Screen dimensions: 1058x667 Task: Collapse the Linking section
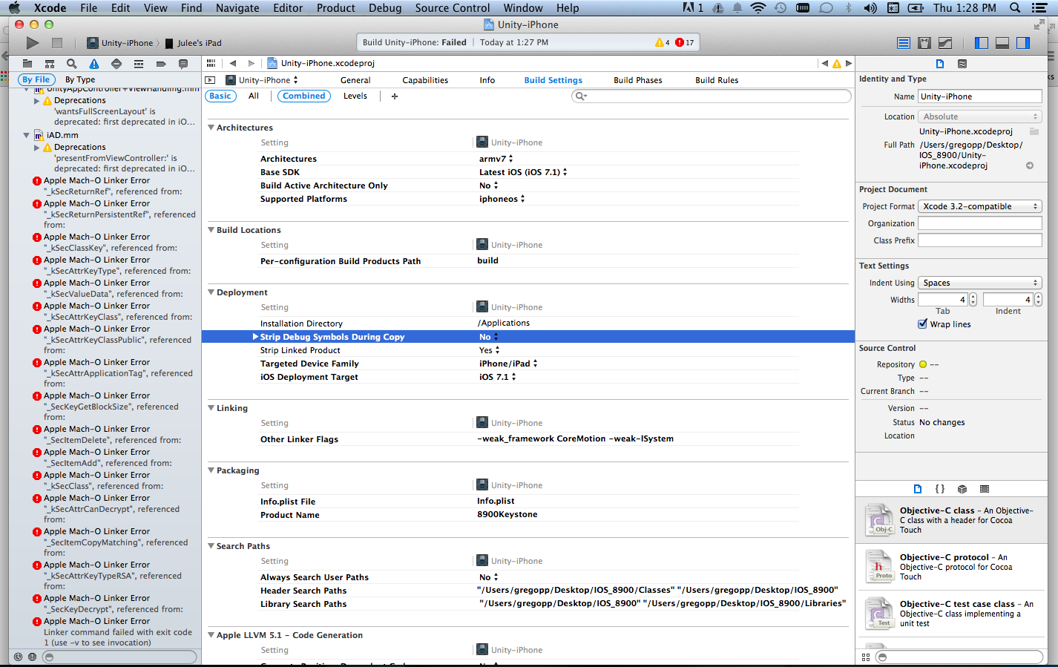click(211, 408)
